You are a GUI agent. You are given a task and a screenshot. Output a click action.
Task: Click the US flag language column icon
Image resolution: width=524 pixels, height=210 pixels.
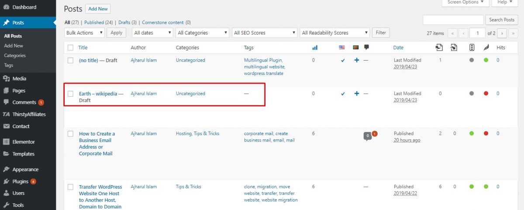point(341,47)
